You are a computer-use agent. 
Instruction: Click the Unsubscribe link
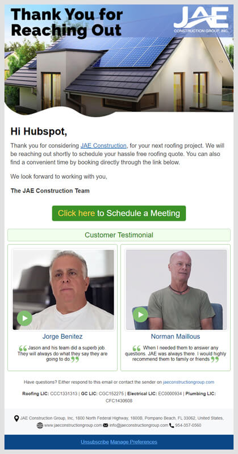coord(95,442)
